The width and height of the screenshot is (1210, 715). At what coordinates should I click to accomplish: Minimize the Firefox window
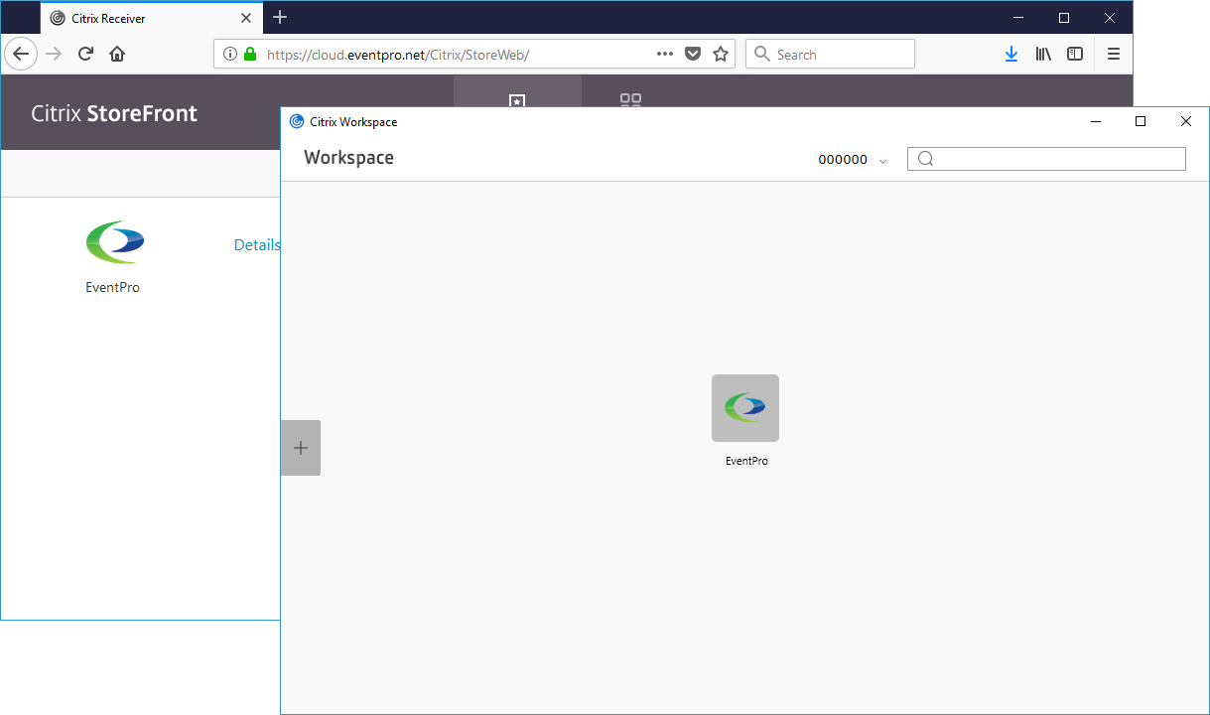click(1017, 17)
